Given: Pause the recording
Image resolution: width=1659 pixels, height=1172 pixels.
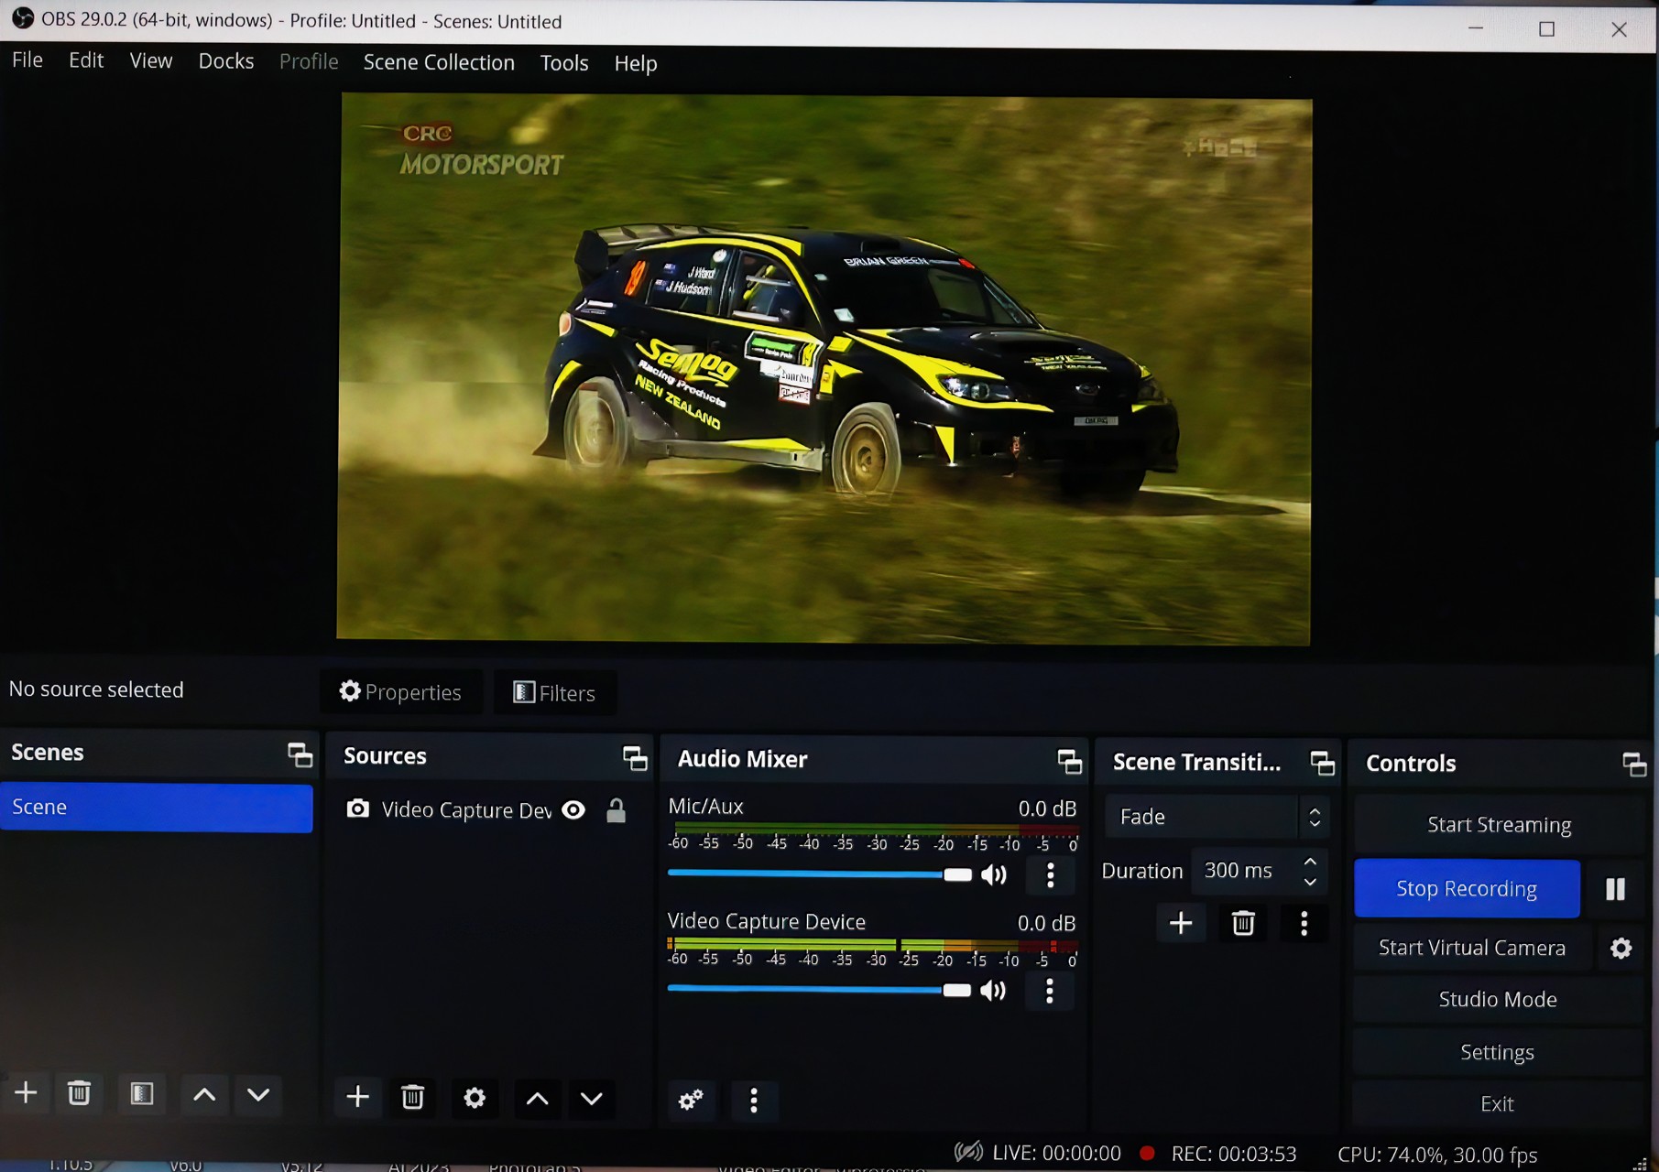Looking at the screenshot, I should (1616, 889).
